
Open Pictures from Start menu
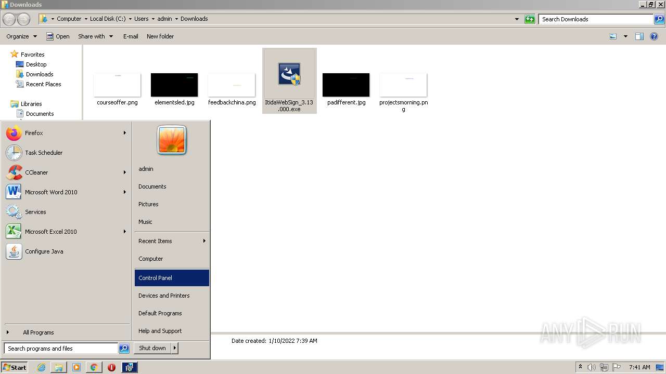pos(172,204)
